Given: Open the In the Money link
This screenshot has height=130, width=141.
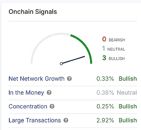Looking at the screenshot, I should pos(26,93).
